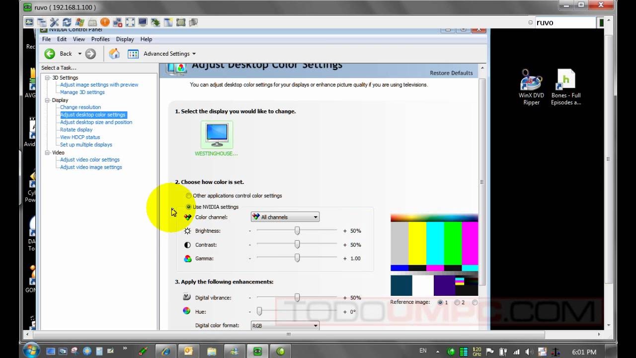The height and width of the screenshot is (358, 636).
Task: Click the chat bubbles icon in viewer toolbar
Action: [x=193, y=22]
